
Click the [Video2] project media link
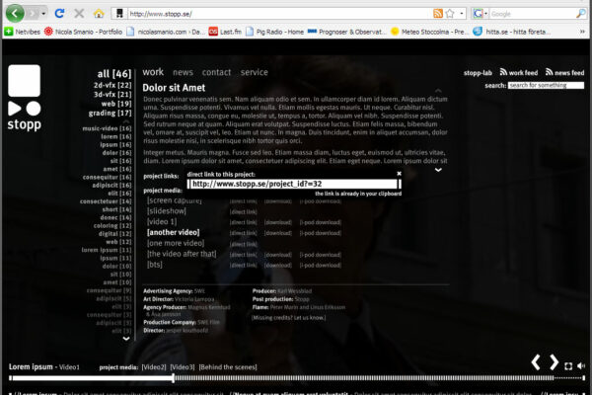pos(154,367)
